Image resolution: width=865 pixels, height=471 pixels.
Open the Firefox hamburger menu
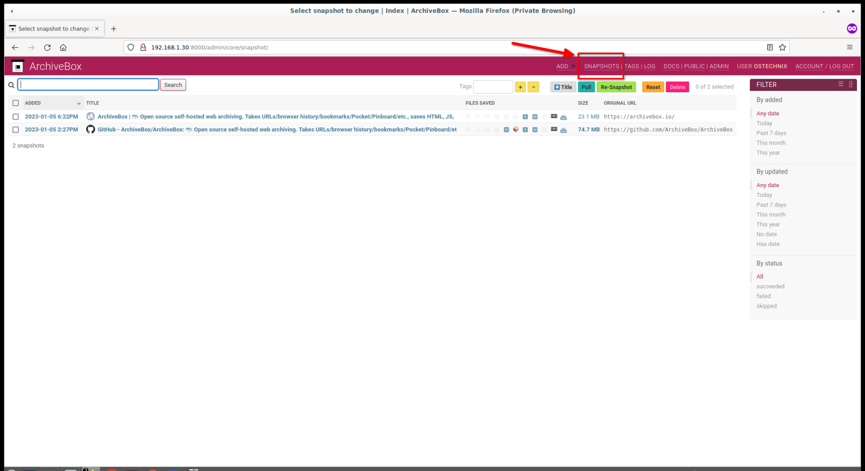click(x=850, y=47)
